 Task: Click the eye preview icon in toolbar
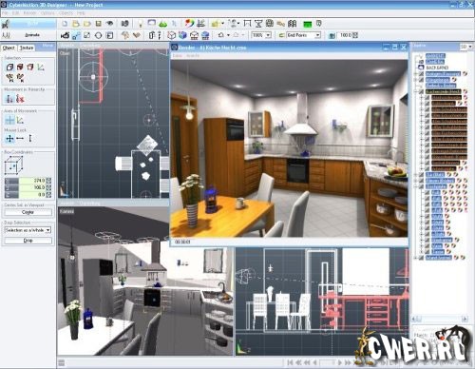click(x=109, y=24)
